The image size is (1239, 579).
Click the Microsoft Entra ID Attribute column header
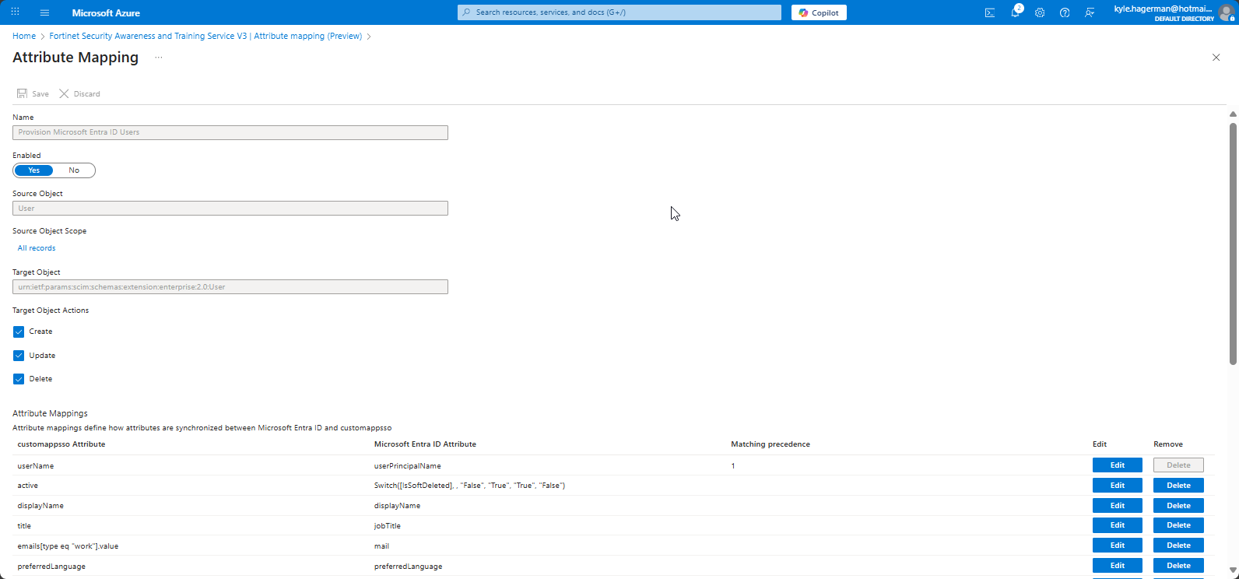coord(425,444)
